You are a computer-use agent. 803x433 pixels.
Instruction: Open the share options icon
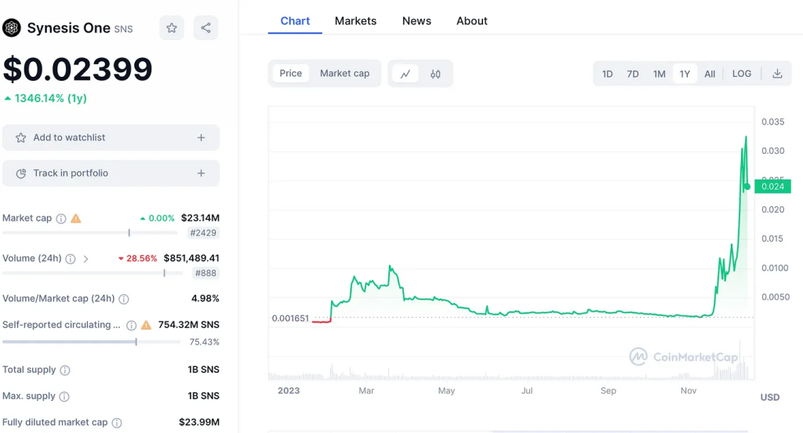205,27
